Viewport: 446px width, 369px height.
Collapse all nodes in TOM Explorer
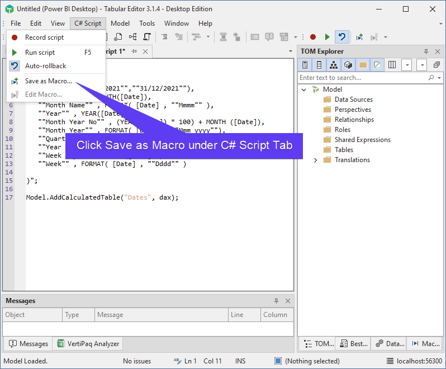[436, 65]
